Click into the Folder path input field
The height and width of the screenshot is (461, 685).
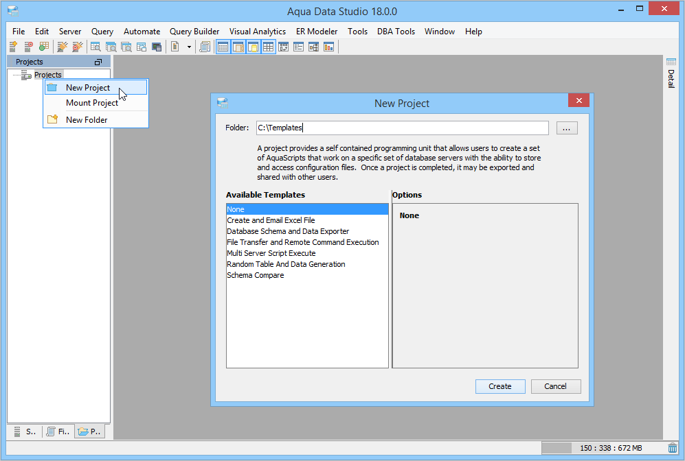pyautogui.click(x=403, y=128)
